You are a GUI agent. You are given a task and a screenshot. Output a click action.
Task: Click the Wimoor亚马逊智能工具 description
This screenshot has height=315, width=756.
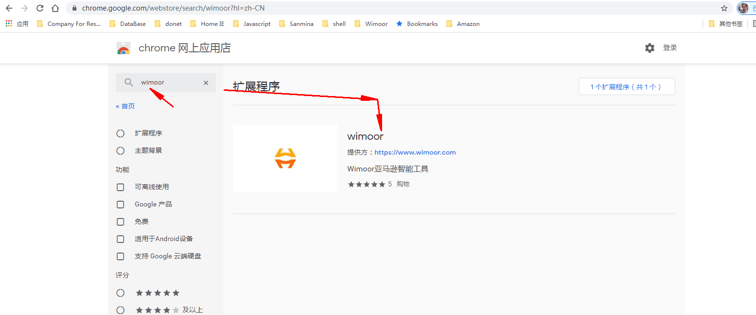click(x=388, y=169)
